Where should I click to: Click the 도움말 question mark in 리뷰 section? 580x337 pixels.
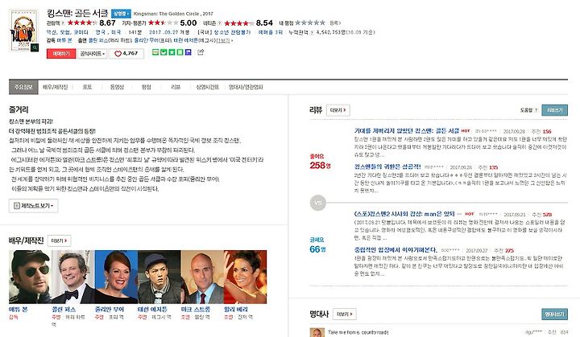[535, 110]
